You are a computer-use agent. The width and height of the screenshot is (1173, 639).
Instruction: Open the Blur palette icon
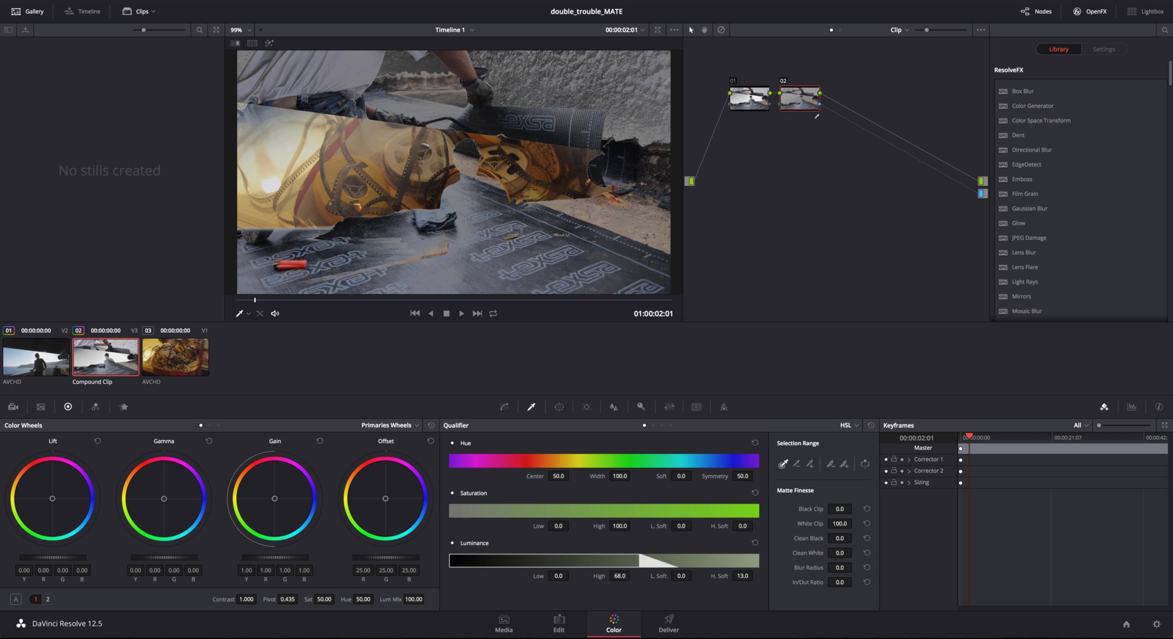(614, 407)
